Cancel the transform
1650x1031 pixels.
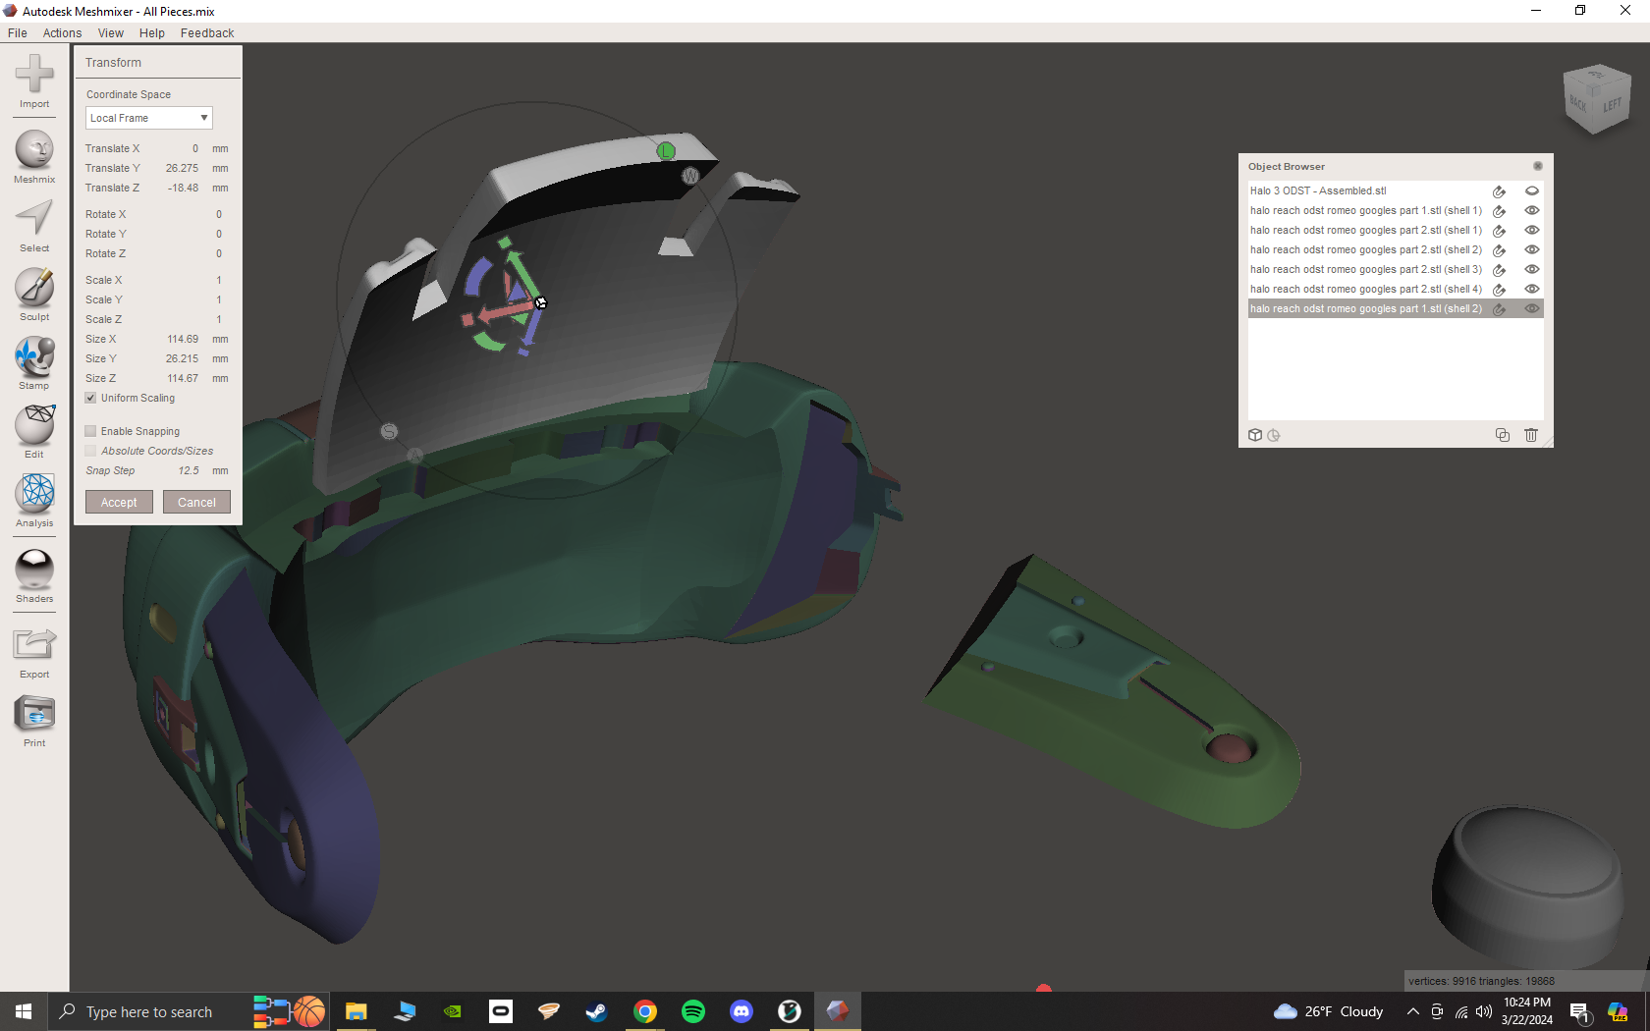(x=196, y=502)
